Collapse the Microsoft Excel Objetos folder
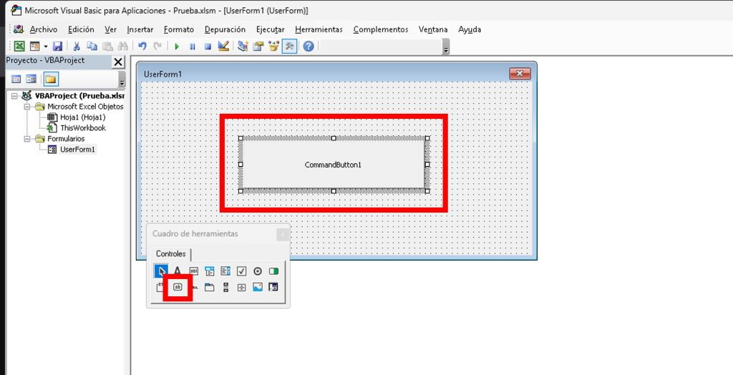 click(27, 107)
